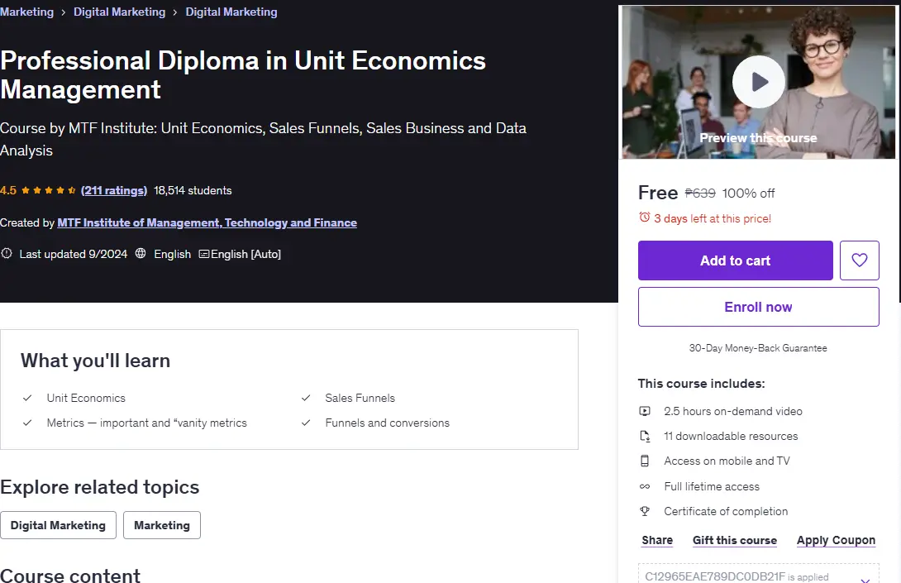Viewport: 901px width, 583px height.
Task: Click 'Last updated 9/2024' text
Action: pyautogui.click(x=74, y=254)
